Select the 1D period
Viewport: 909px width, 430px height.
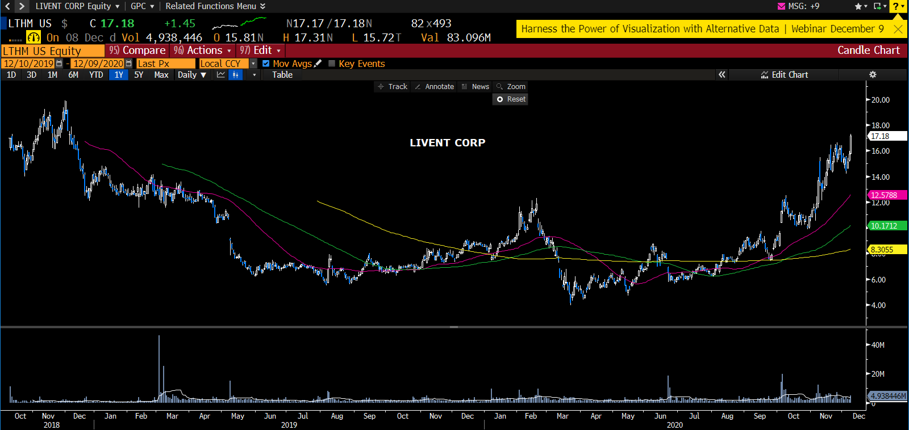[11, 75]
